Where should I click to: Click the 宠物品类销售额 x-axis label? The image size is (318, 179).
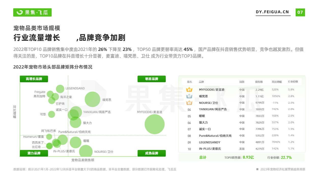[x=83, y=160]
